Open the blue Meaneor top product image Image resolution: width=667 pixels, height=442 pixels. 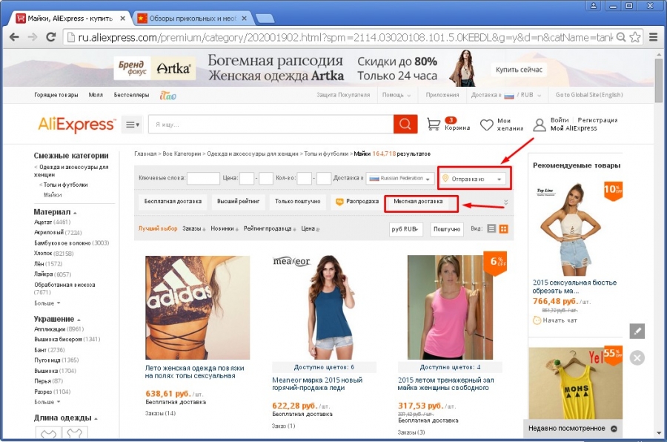pyautogui.click(x=324, y=308)
